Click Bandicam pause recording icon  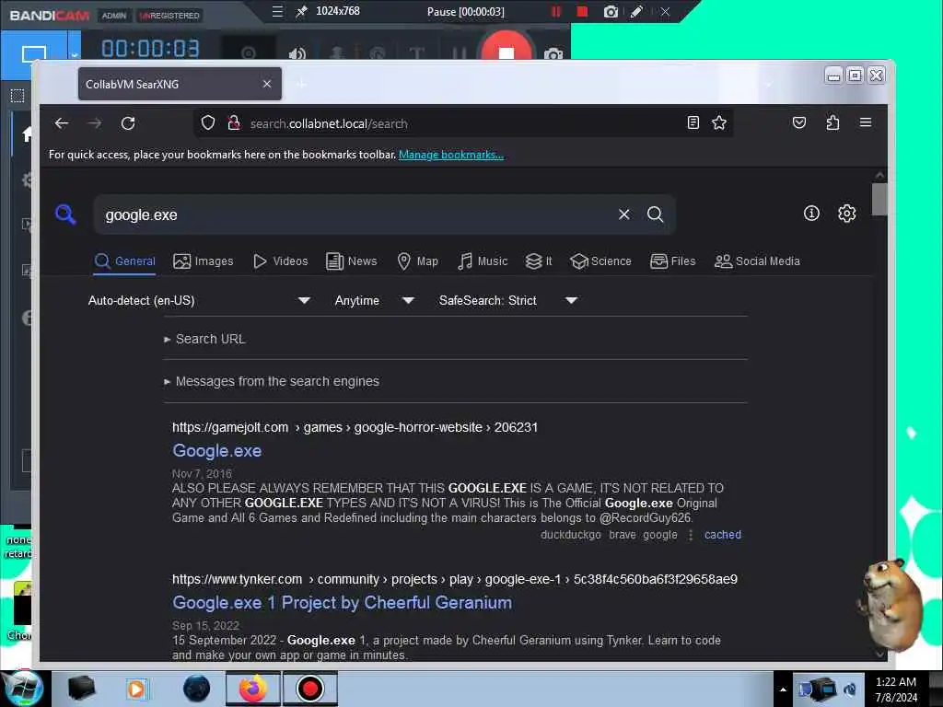[555, 11]
